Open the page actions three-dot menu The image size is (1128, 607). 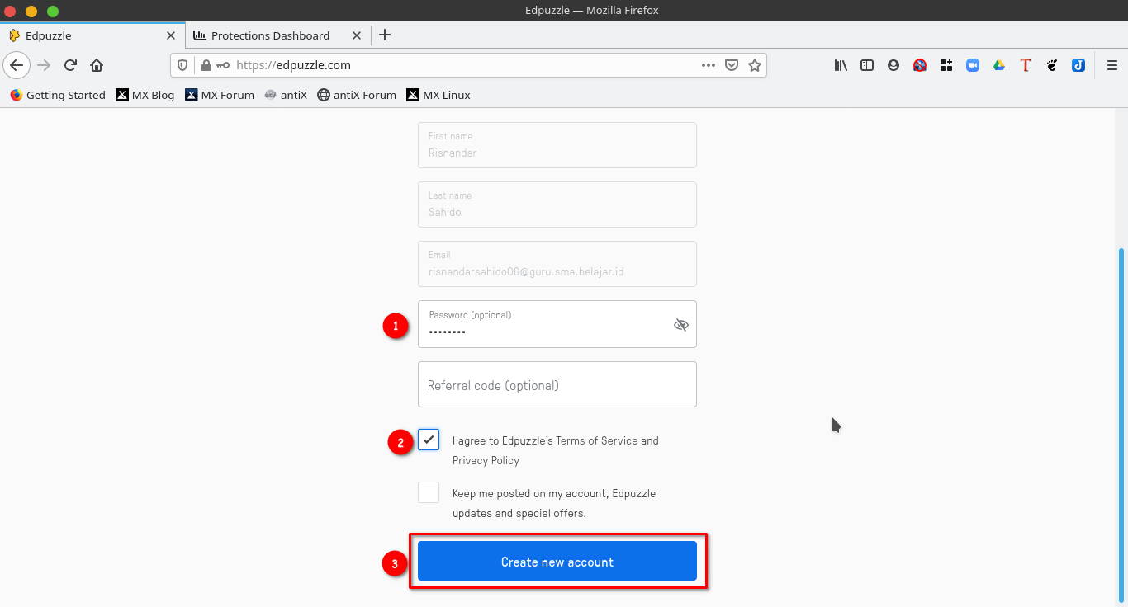pyautogui.click(x=709, y=65)
